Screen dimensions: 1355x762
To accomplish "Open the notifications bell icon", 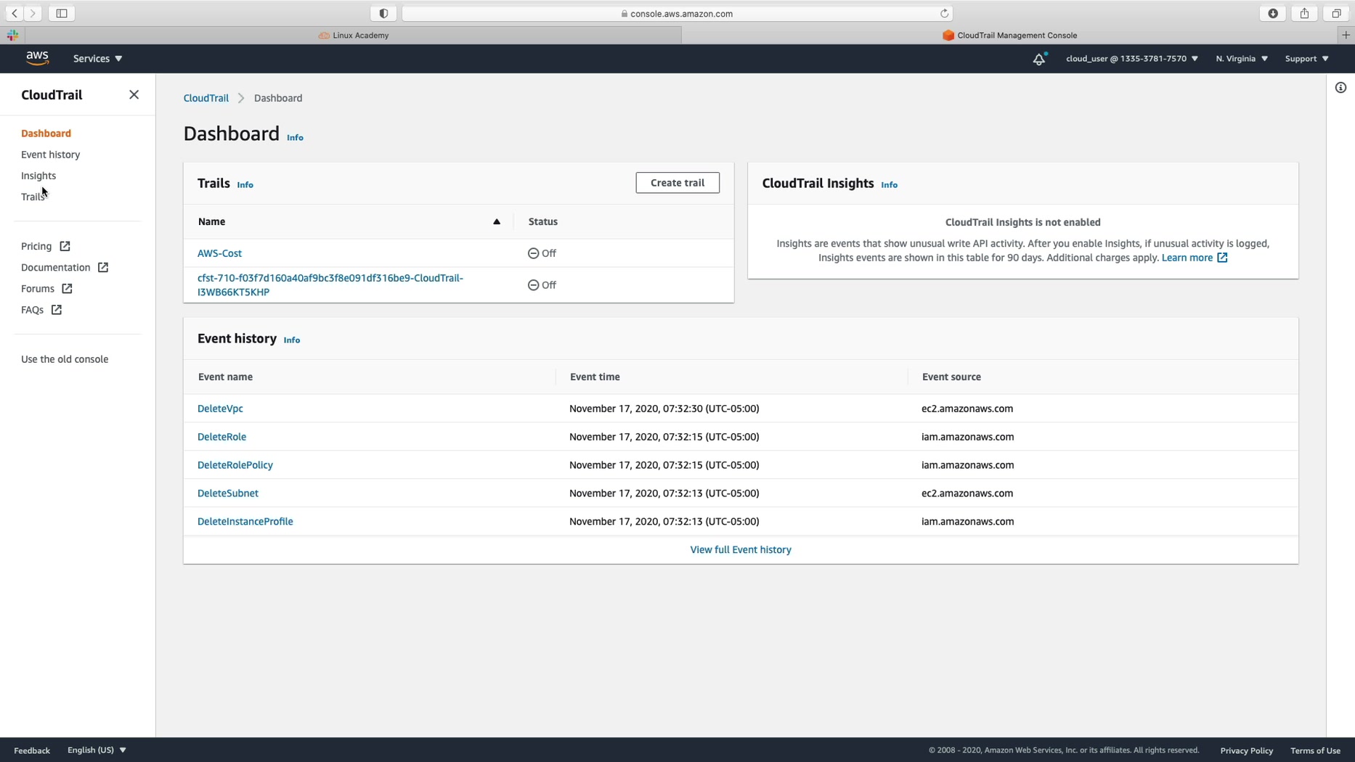I will 1039,59.
